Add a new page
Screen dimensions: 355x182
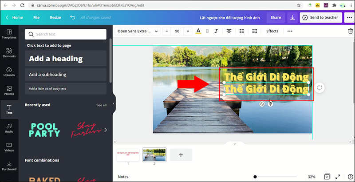(181, 155)
